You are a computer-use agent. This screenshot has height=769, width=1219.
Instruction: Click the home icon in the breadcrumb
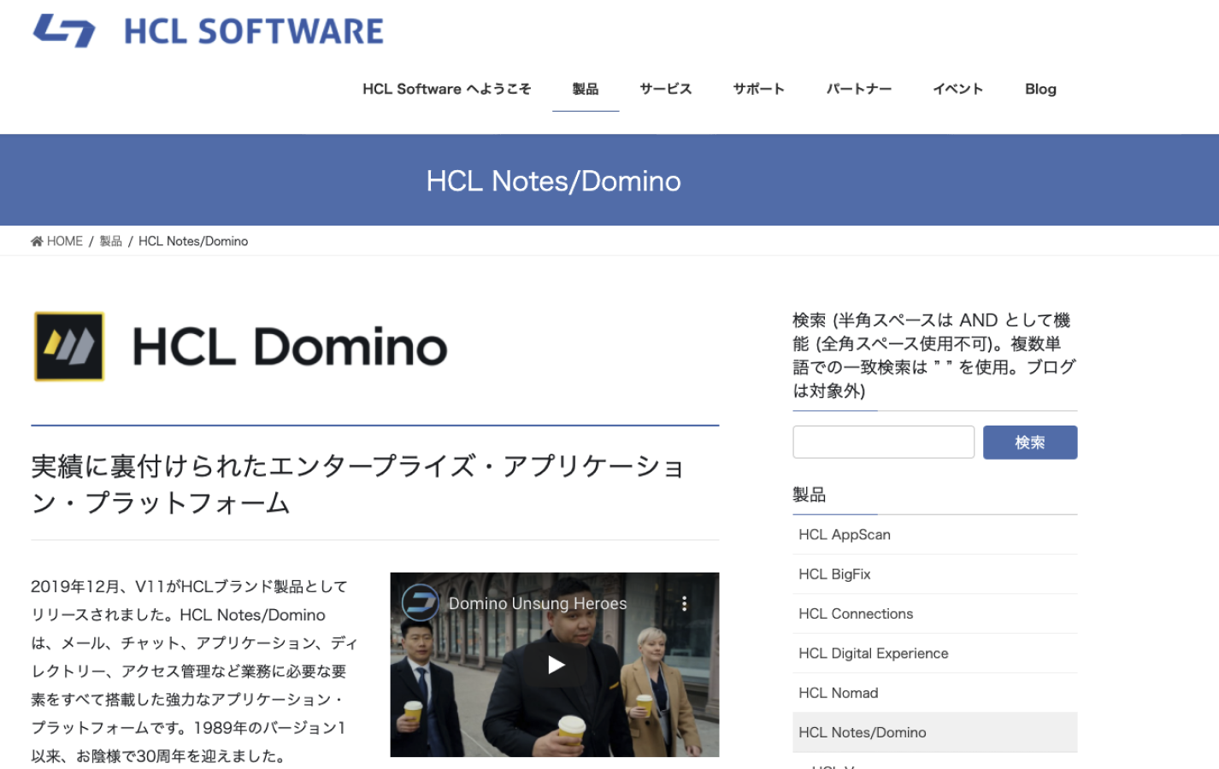pyautogui.click(x=37, y=242)
